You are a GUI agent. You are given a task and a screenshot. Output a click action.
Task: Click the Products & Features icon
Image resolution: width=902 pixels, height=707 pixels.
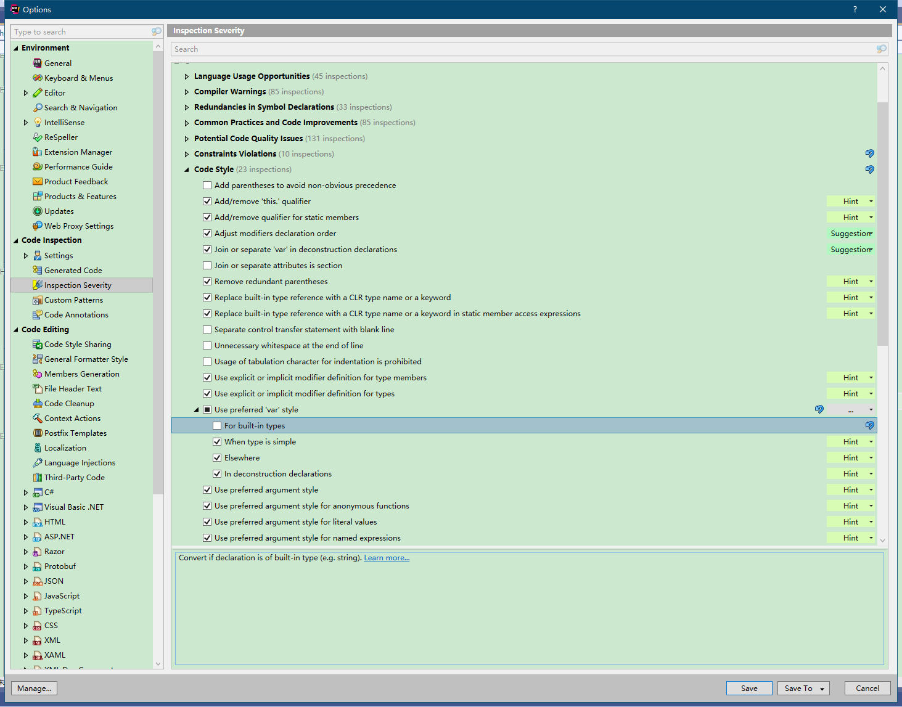[38, 196]
